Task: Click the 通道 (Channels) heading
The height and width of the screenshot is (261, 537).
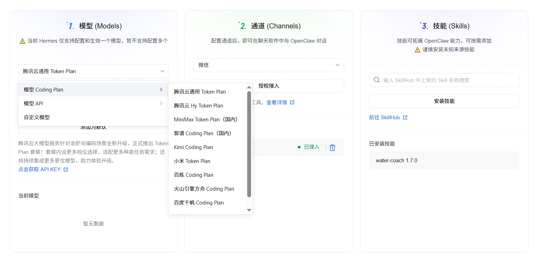Action: tap(276, 26)
